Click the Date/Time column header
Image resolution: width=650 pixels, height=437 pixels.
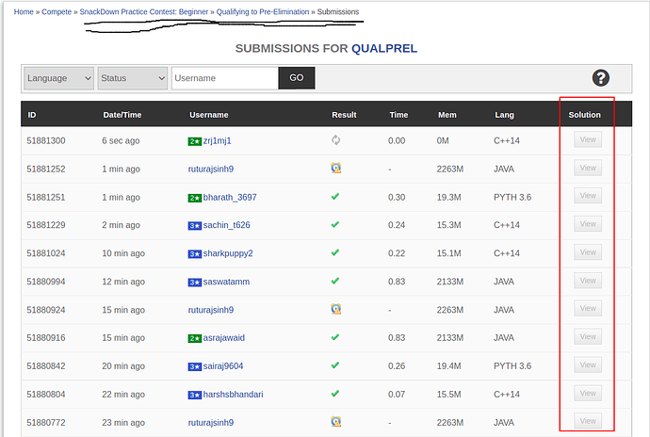pos(122,115)
